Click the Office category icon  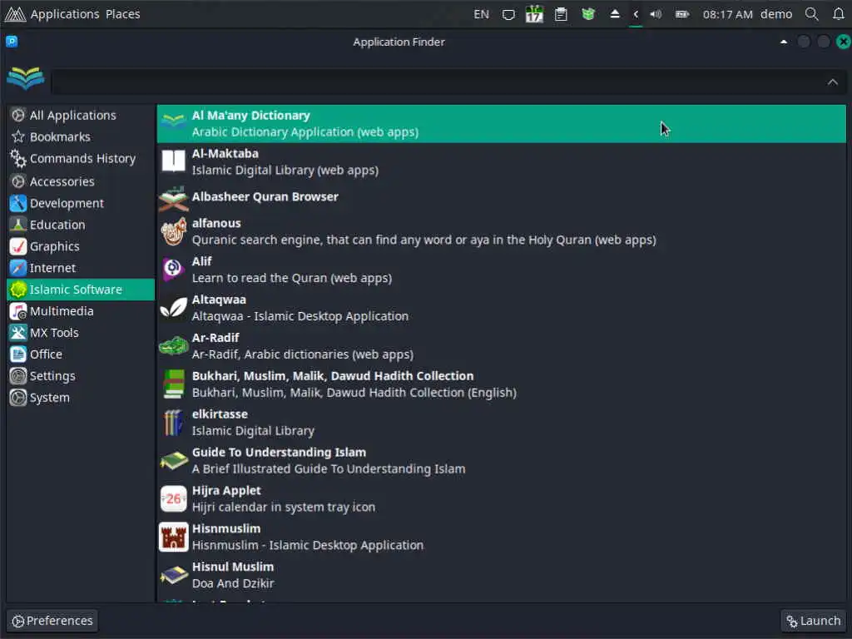[x=18, y=354]
